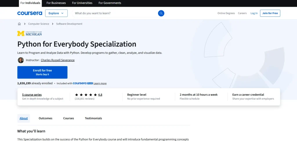Open the For Universities tab
This screenshot has width=297, height=141.
coord(82,3)
